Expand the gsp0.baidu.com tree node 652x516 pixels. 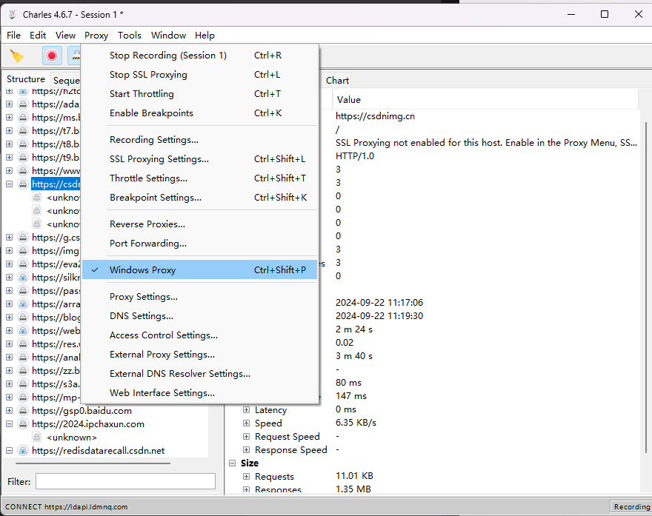[10, 411]
